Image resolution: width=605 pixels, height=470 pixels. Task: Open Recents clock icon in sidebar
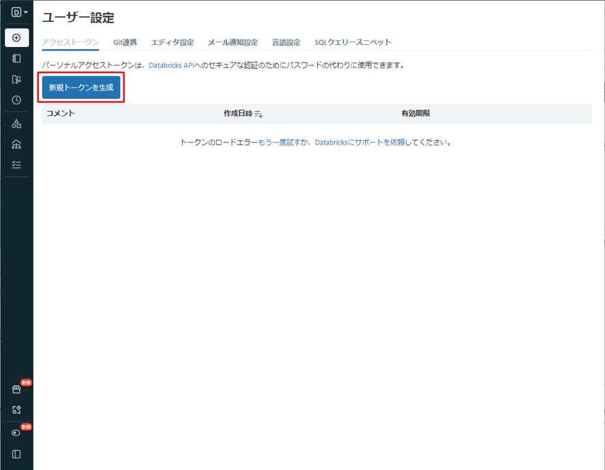click(16, 100)
